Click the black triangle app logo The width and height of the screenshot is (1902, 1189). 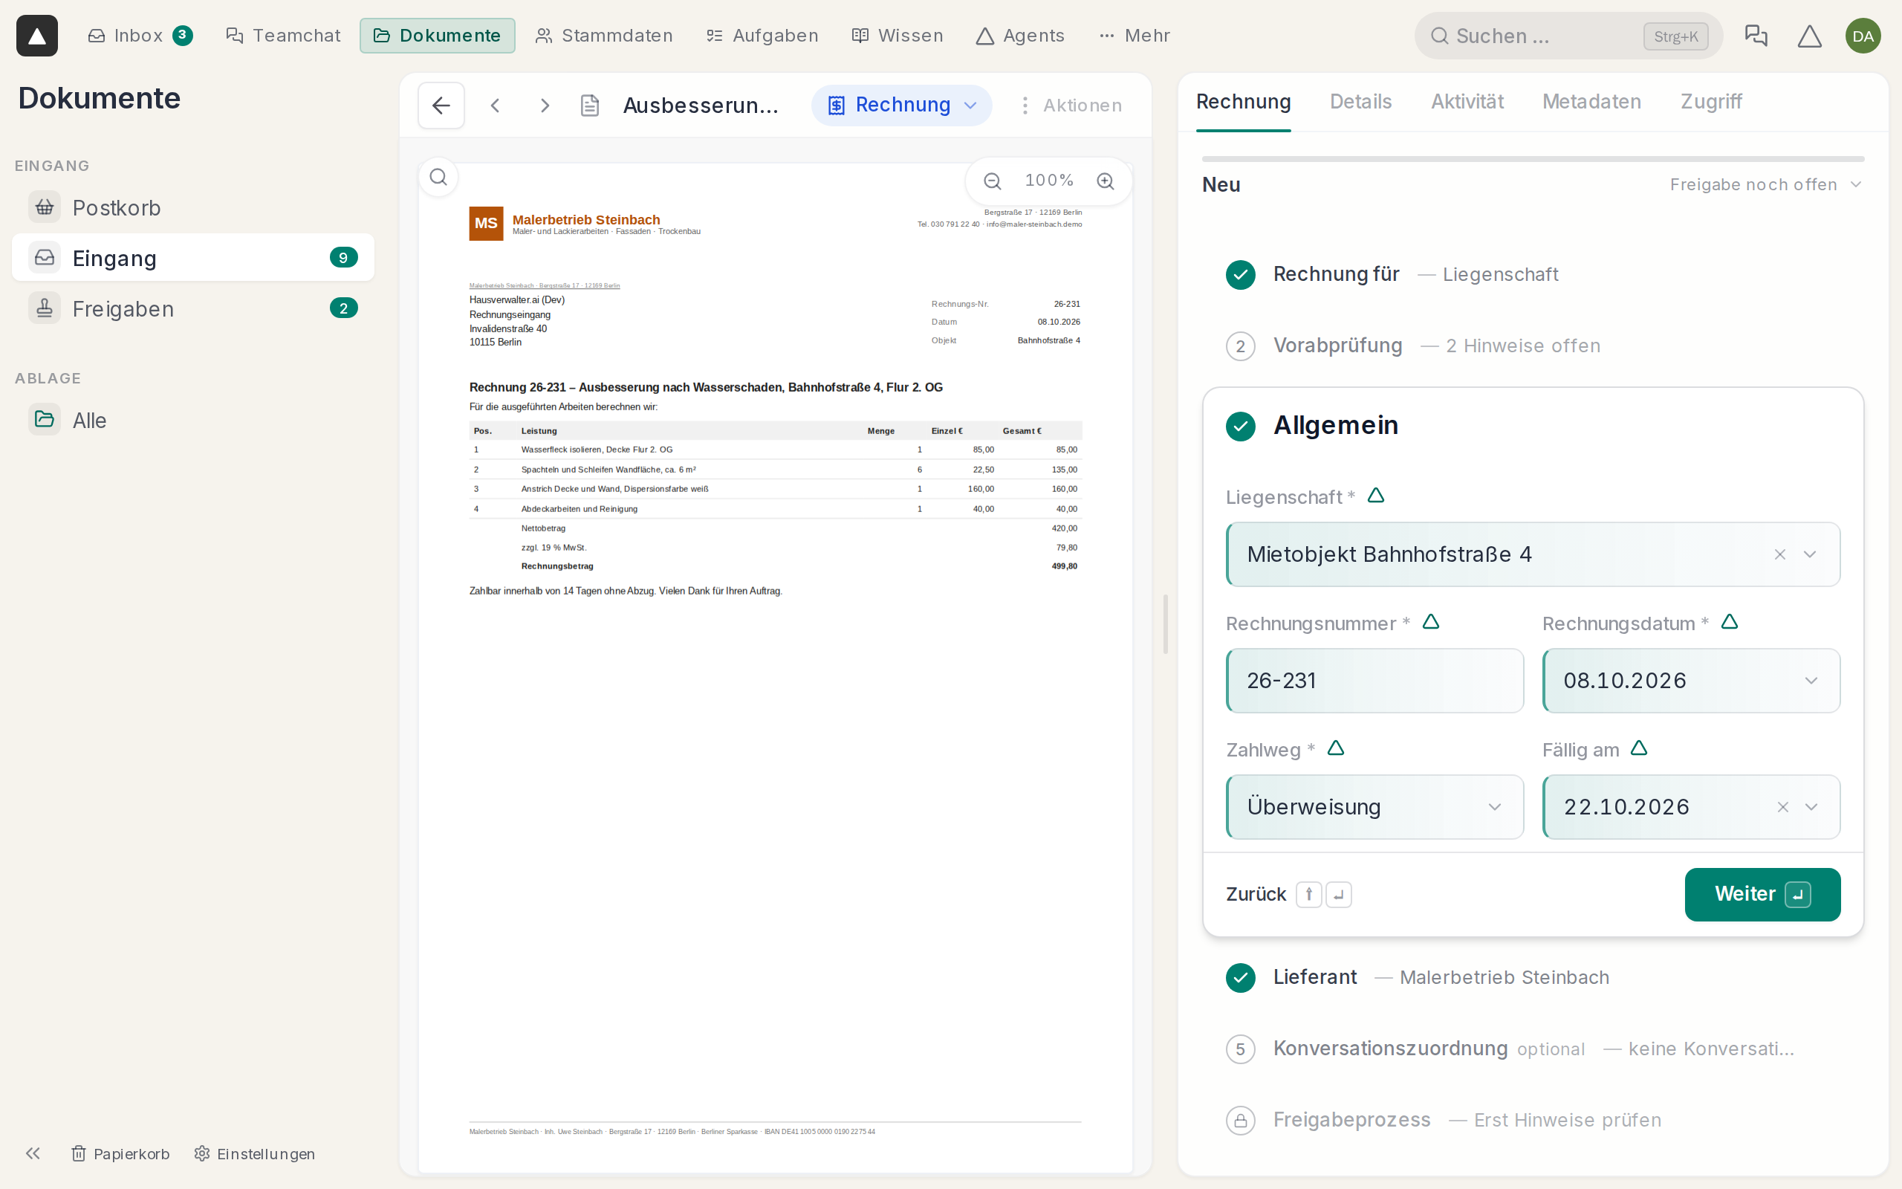[x=37, y=36]
